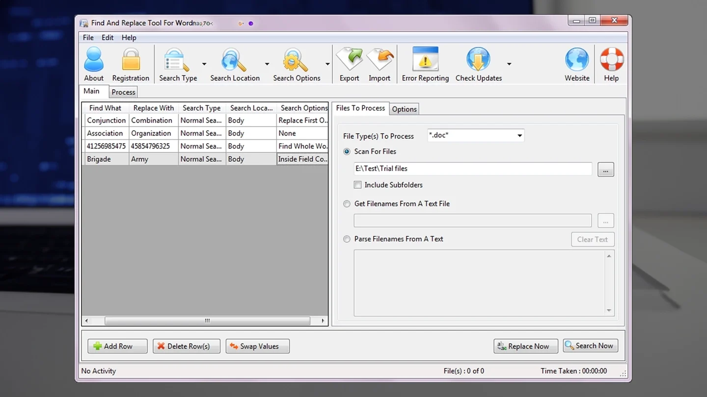Click the Parse Filenames text area
This screenshot has height=397, width=707.
pyautogui.click(x=479, y=283)
